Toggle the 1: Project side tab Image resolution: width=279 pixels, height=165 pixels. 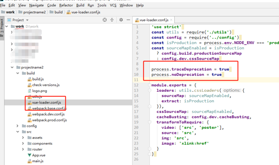point(2,27)
